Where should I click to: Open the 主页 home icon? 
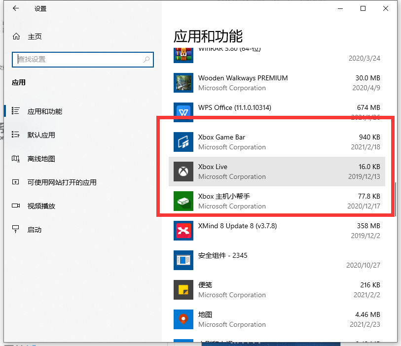click(x=16, y=36)
